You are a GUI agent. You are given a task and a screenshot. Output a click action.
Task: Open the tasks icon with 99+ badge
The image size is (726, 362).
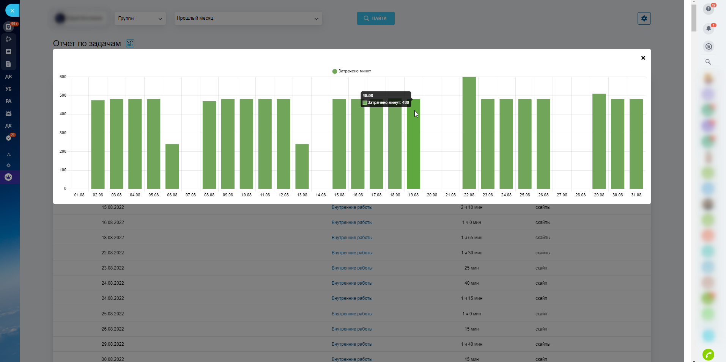[x=9, y=27]
